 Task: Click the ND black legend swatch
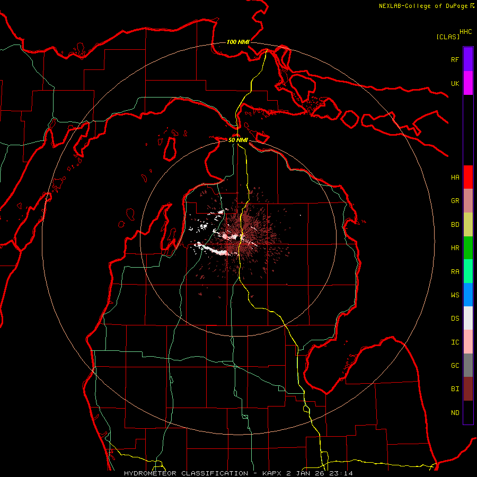click(468, 412)
